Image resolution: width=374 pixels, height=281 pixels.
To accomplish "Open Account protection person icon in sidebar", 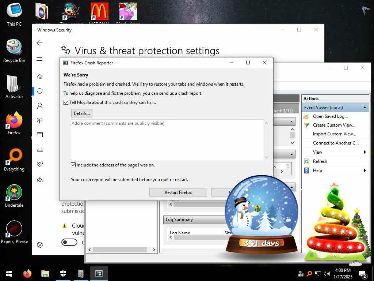I will point(40,106).
